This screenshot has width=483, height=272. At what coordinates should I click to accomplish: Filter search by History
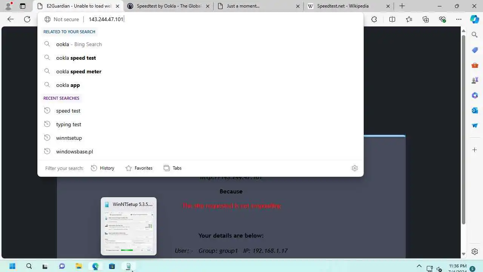coord(103,168)
